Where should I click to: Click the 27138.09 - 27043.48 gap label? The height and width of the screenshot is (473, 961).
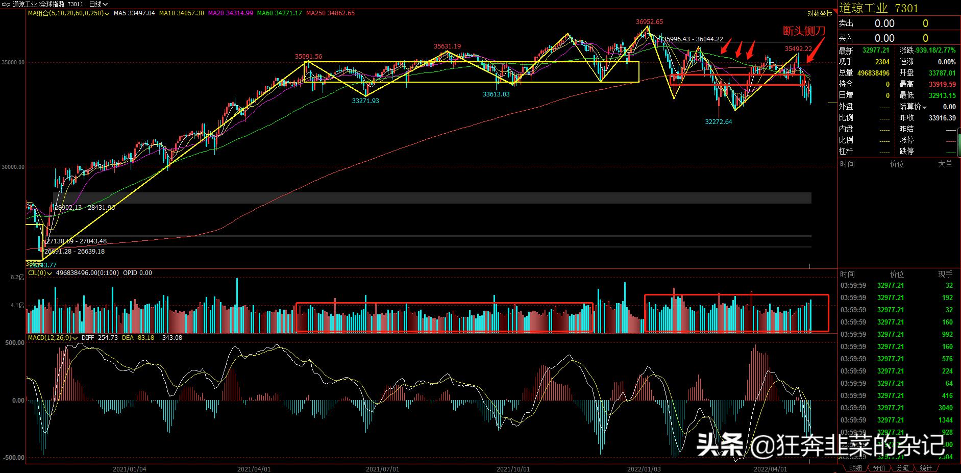[76, 241]
